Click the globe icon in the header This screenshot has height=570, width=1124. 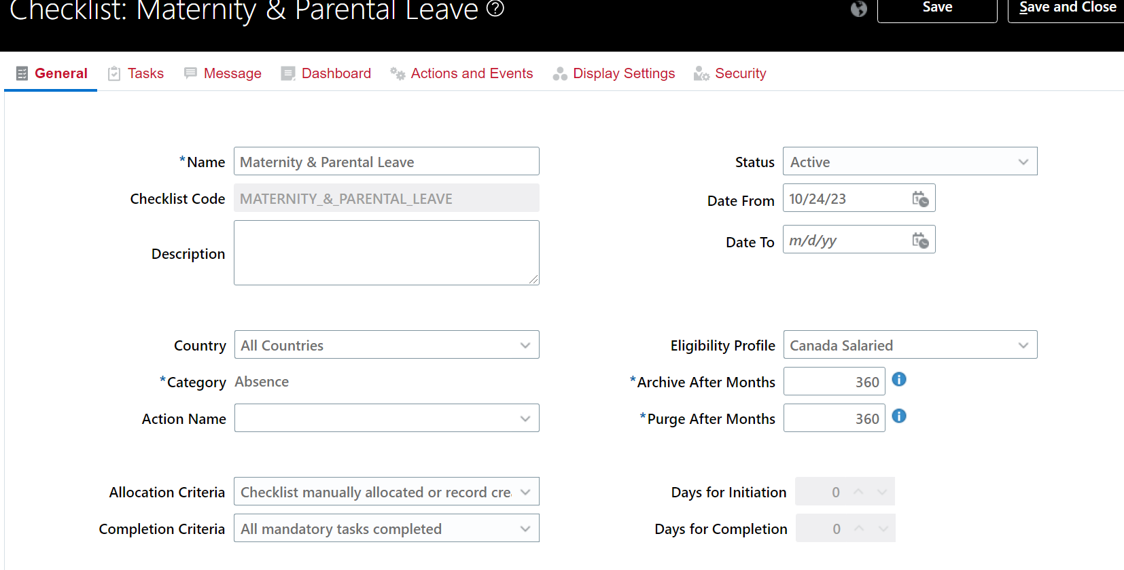(859, 10)
